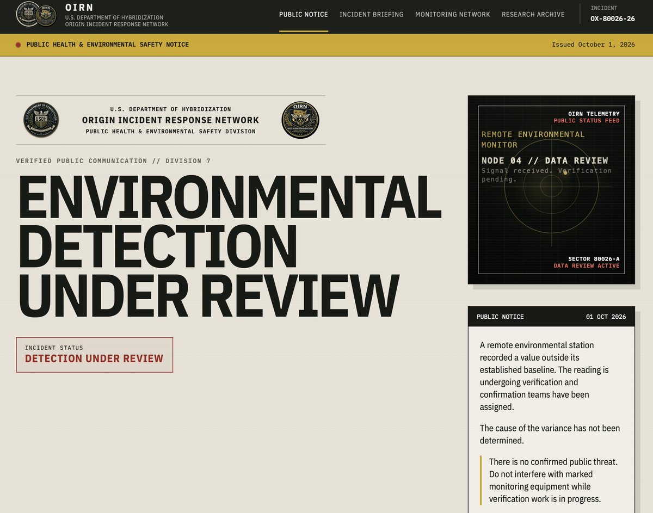Click the 'Public Health & Environmental Safety Notice' banner text

[108, 45]
